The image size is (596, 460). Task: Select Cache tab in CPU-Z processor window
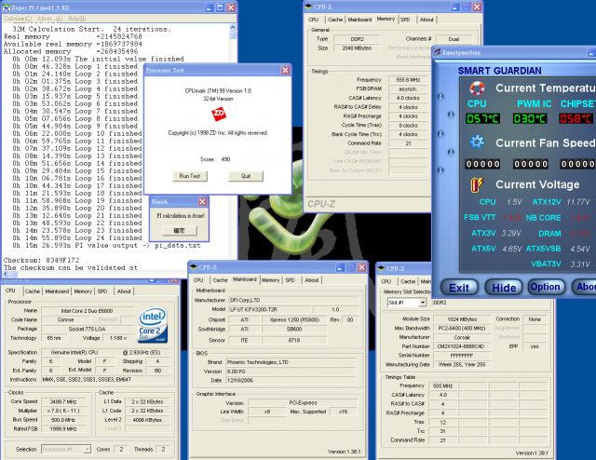33,291
